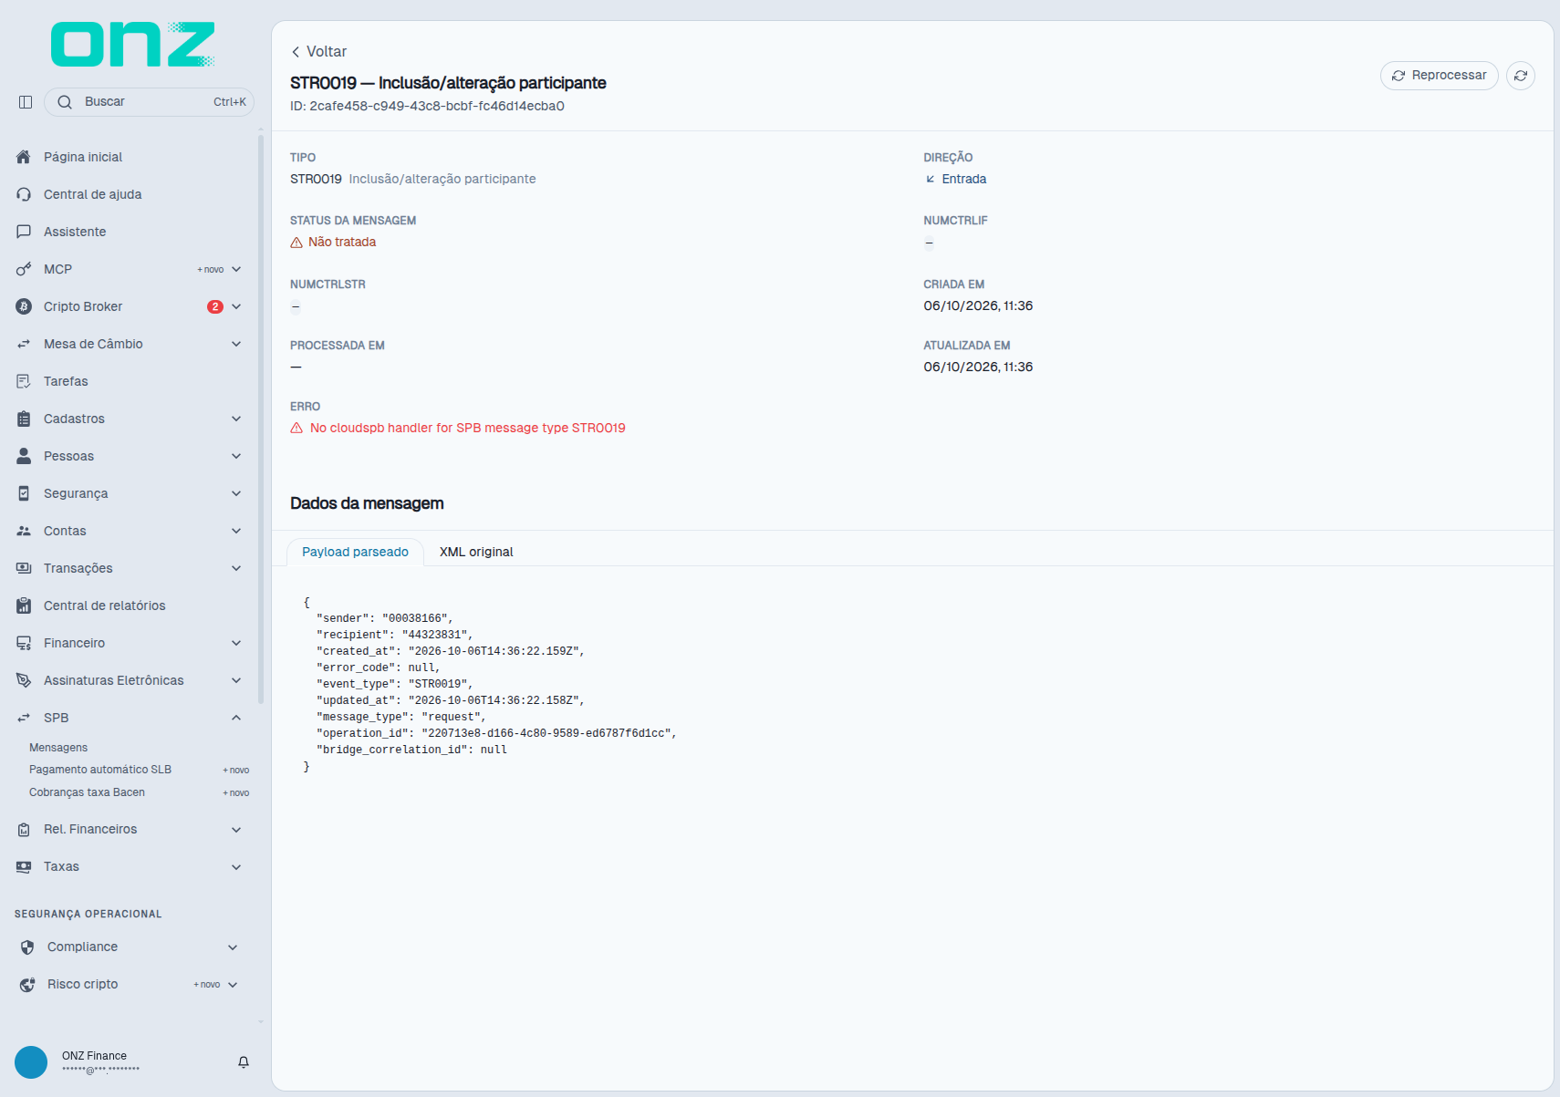Screen dimensions: 1560x1097
Task: Go back with the Voltar link
Action: coord(319,52)
